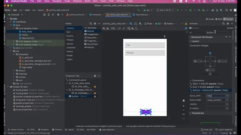The height and width of the screenshot is (135, 241).
Task: Open the Navigate menu
Action: (x=57, y=1)
